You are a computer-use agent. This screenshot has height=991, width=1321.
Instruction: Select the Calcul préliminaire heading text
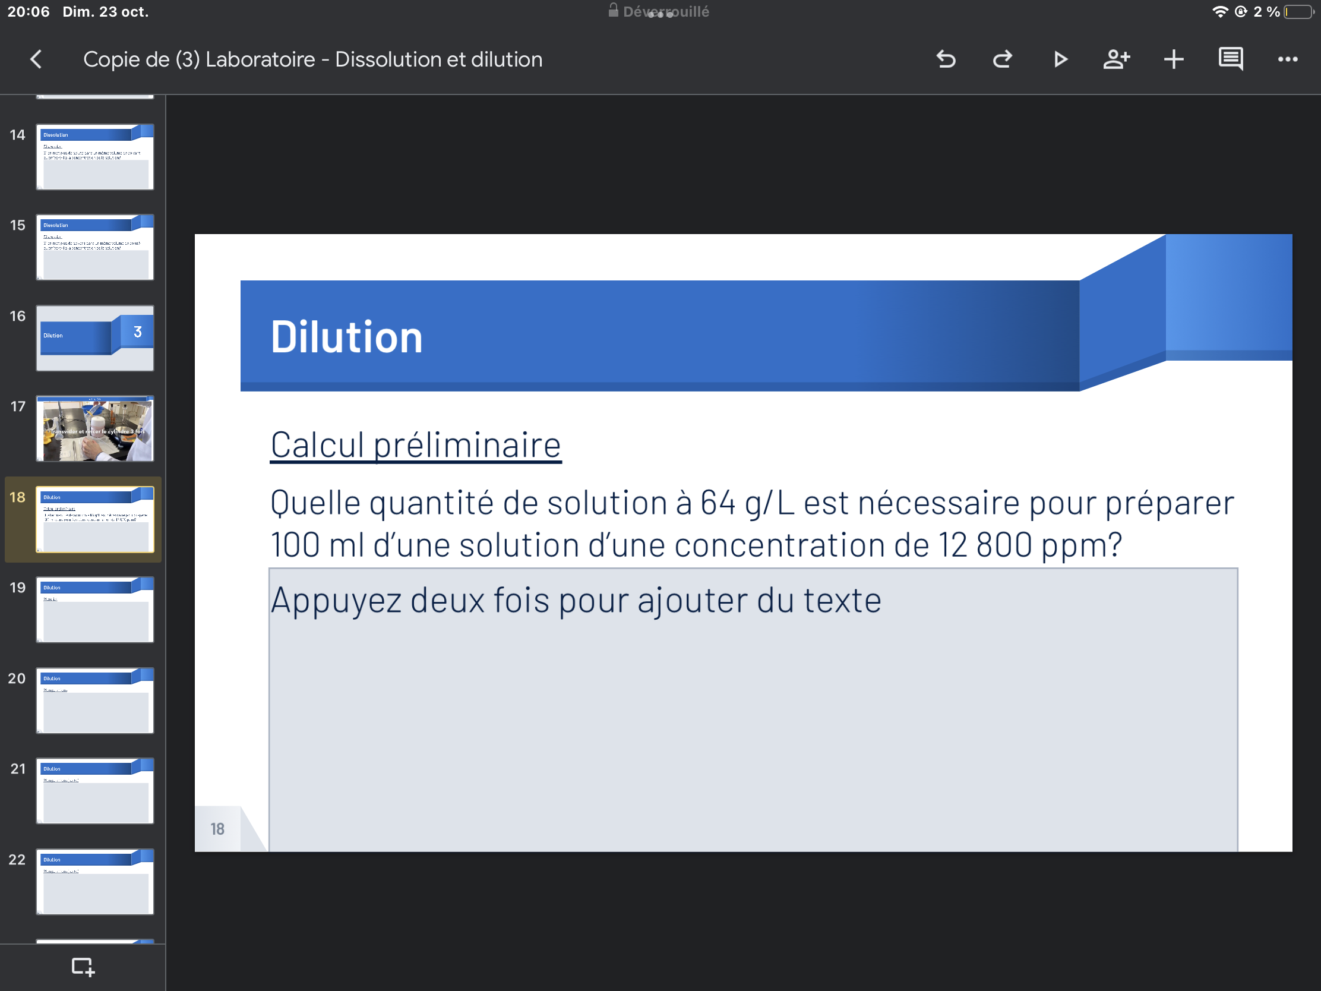click(x=416, y=445)
